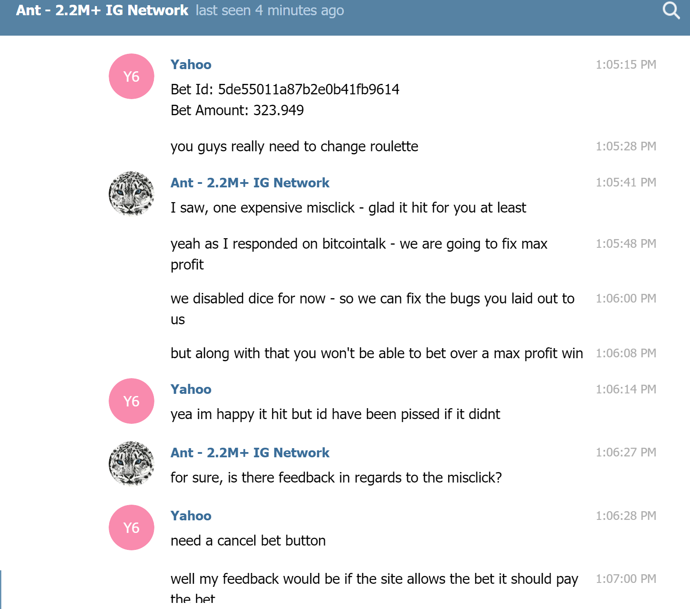The image size is (690, 609).
Task: Click the 1:05:28 PM timestamp
Action: coord(626,146)
